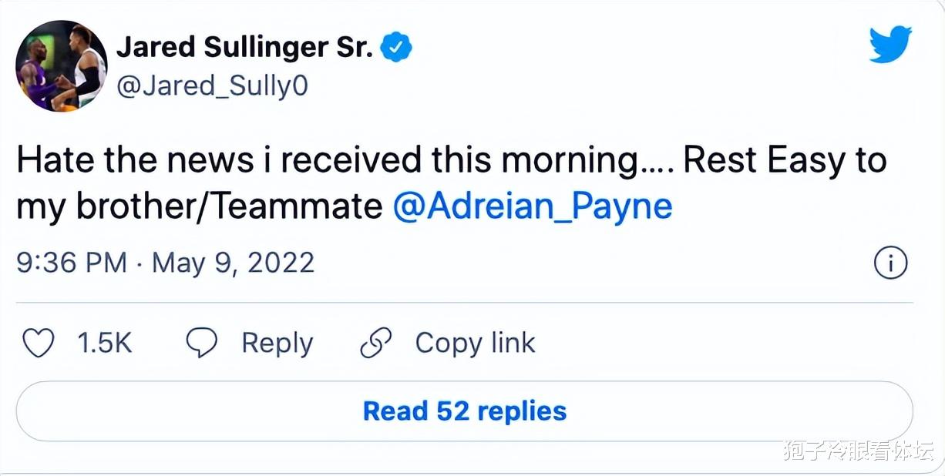Screen dimensions: 945x476
Task: Open Jared Sullinger's profile picture
Action: click(62, 66)
